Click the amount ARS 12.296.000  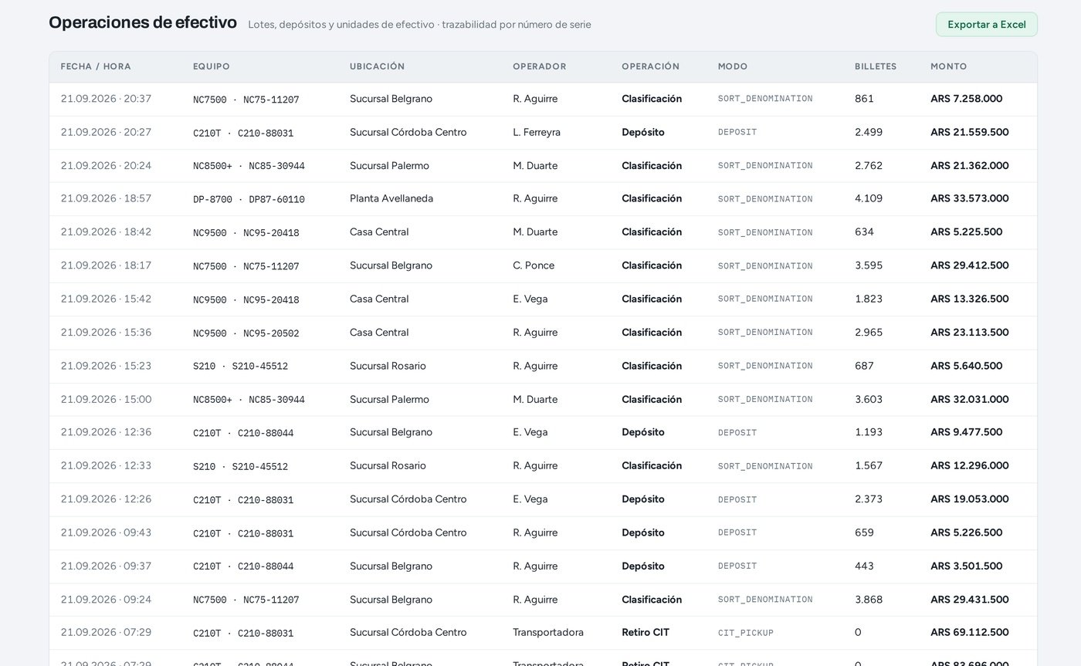pos(969,465)
